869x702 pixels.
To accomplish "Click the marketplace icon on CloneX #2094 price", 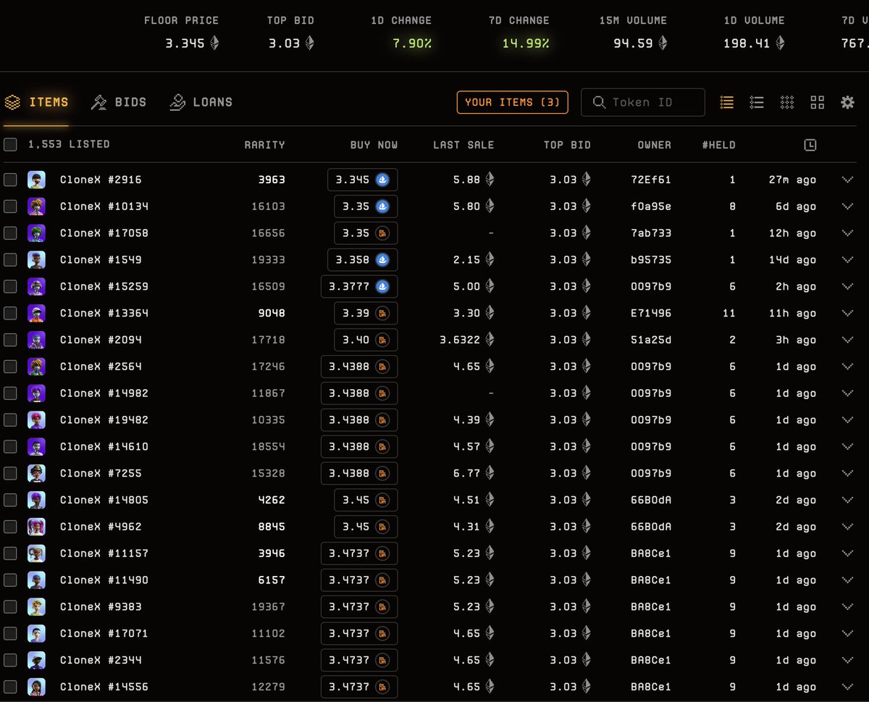I will (x=382, y=340).
